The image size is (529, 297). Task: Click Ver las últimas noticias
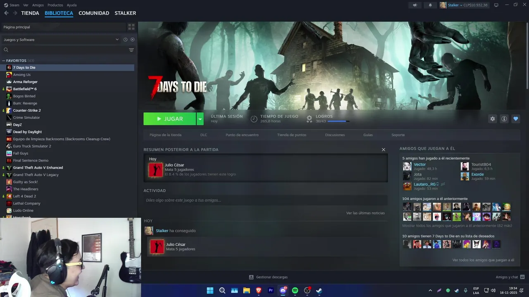pos(365,213)
